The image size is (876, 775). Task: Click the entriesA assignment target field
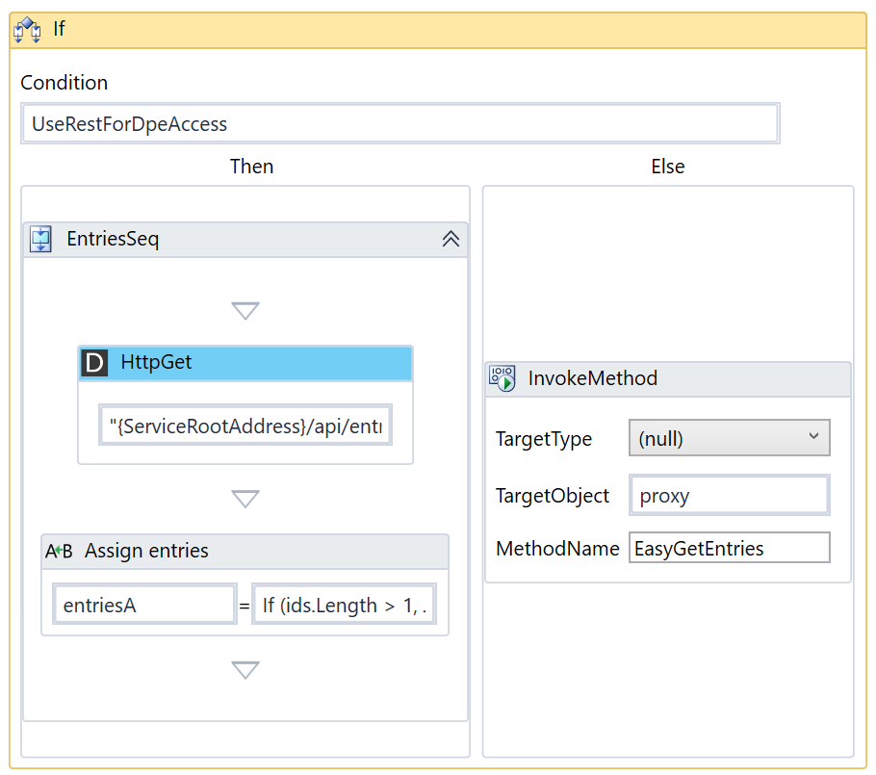pos(144,606)
